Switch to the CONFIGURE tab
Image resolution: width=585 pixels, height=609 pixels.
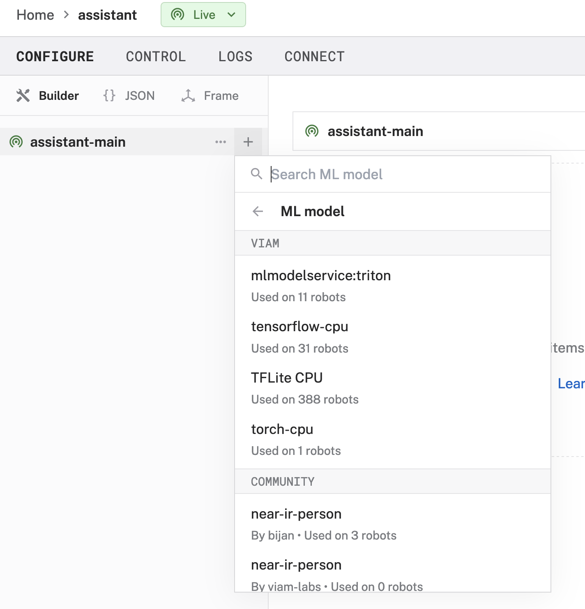point(55,56)
